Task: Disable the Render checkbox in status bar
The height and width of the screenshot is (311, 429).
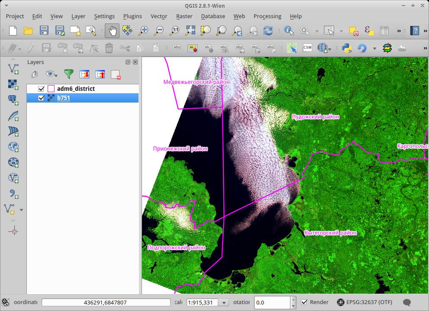Action: pyautogui.click(x=304, y=302)
